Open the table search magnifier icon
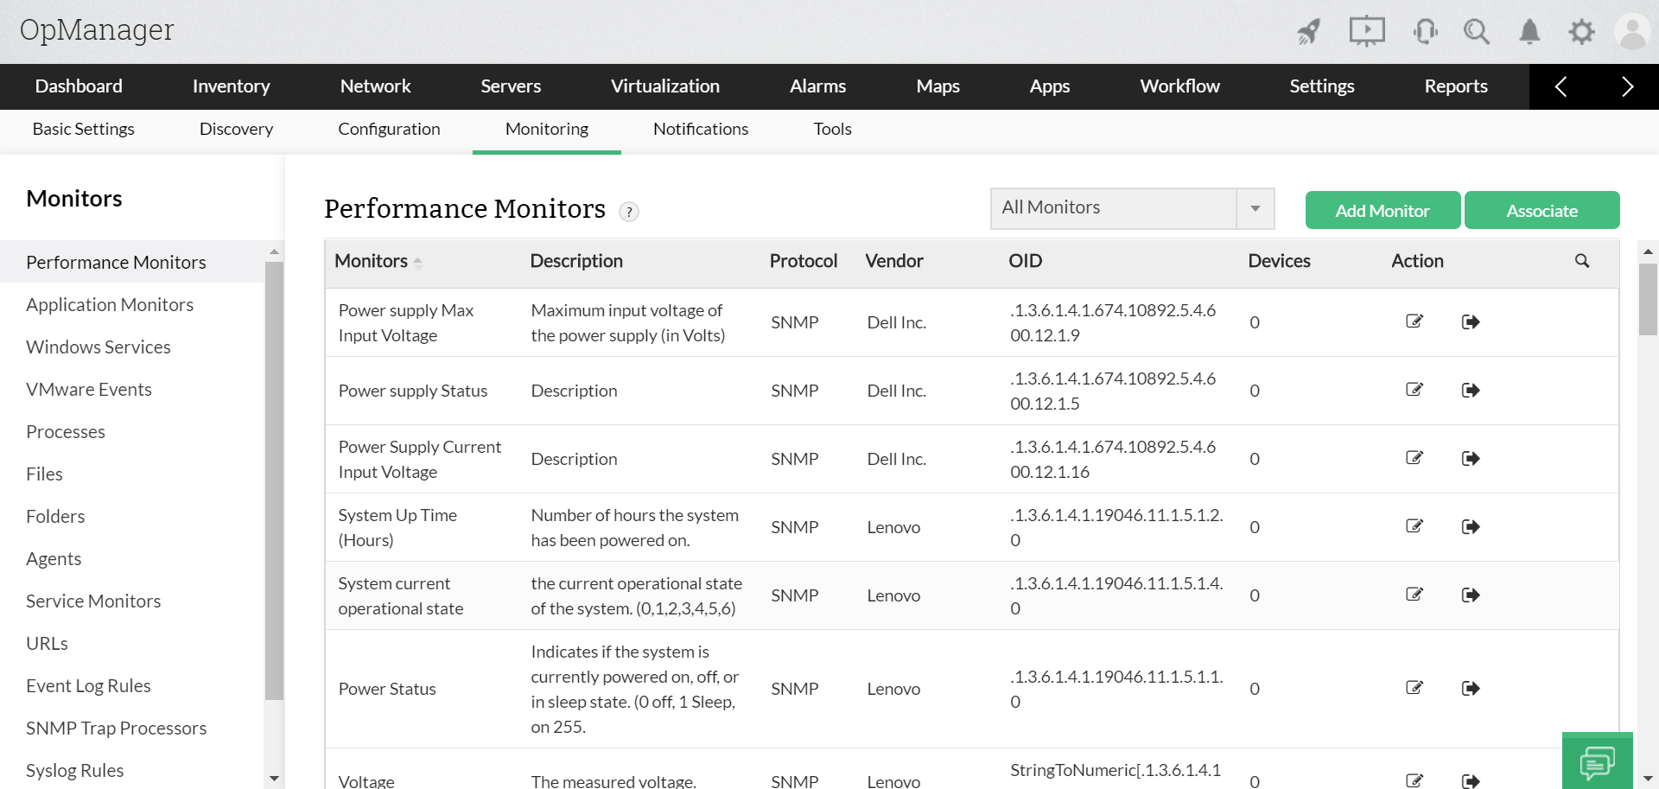This screenshot has height=789, width=1659. [1582, 261]
